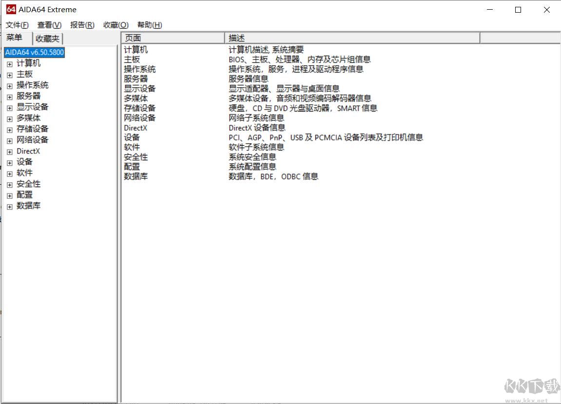Expand the 操作系统 tree node

(x=10, y=86)
